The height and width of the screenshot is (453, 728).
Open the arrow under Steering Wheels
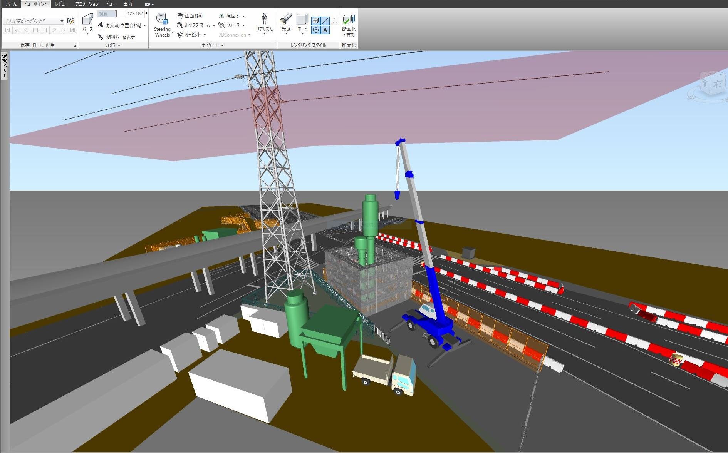tap(173, 33)
